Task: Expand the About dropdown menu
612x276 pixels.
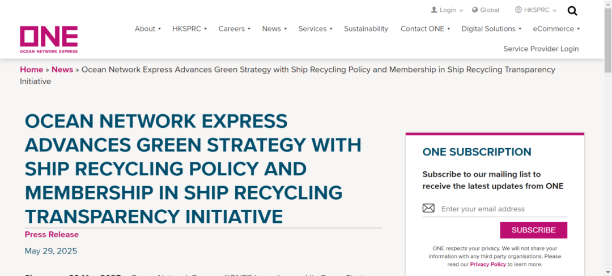Action: click(147, 29)
